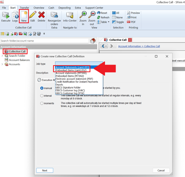Click the Next button
The height and width of the screenshot is (177, 185).
click(x=45, y=170)
